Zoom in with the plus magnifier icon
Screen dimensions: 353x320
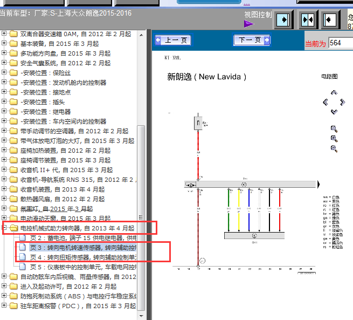point(334,139)
